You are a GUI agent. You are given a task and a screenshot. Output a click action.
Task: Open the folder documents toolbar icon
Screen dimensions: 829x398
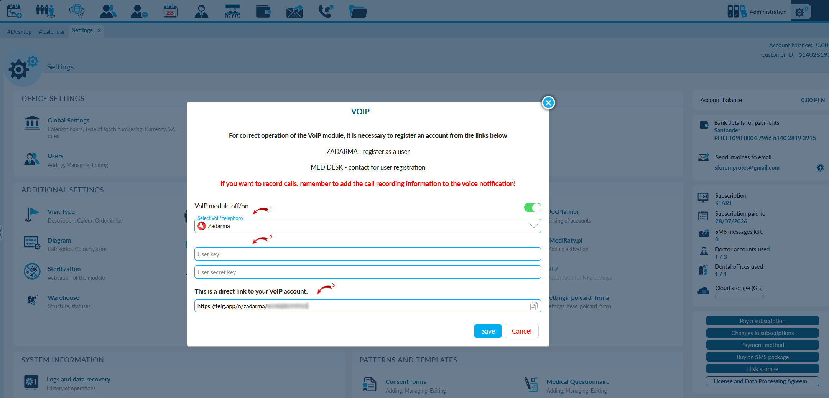[x=358, y=11]
